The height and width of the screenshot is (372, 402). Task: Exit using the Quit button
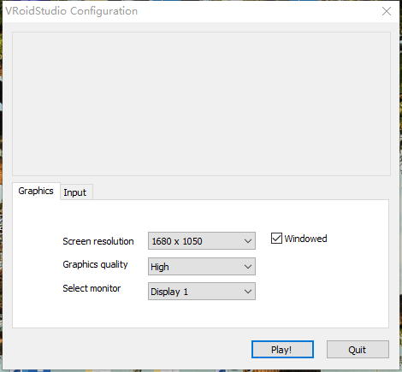(358, 350)
